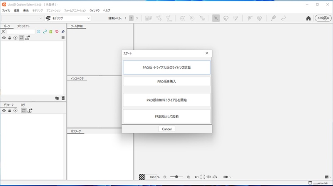Toggle circled arrow icon in Deformer panel
This screenshot has width=333, height=186.
(x=15, y=111)
